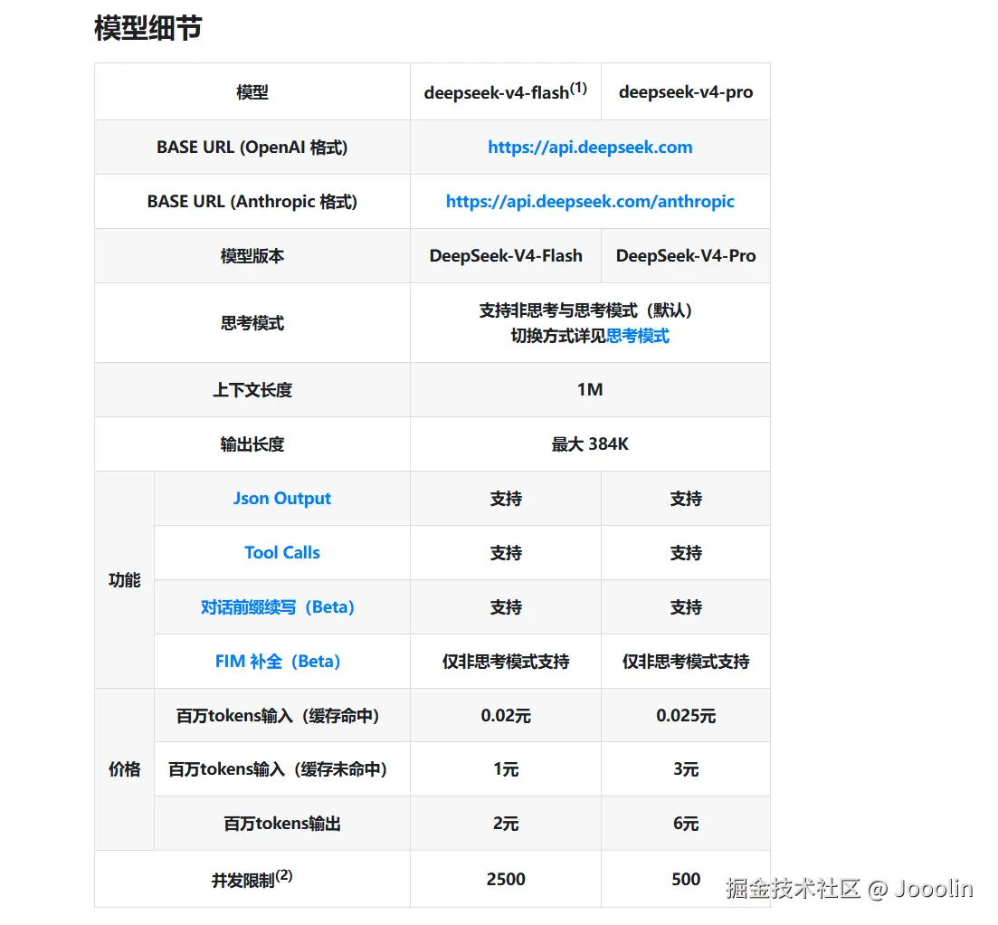The image size is (998, 925).
Task: Click pro 仅非思考模式支持 cell in FIM row
Action: pos(686,662)
